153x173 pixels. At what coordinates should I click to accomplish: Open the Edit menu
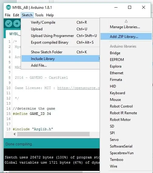pos(16,15)
